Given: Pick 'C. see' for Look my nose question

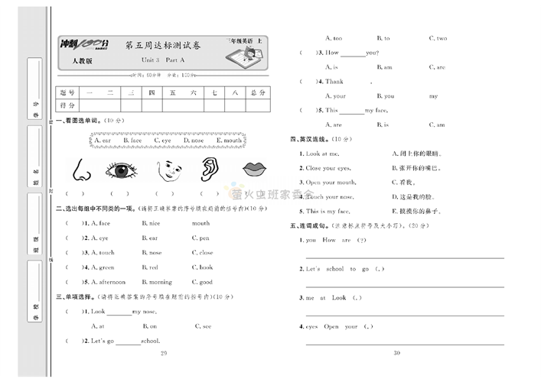Looking at the screenshot, I should click(203, 326).
